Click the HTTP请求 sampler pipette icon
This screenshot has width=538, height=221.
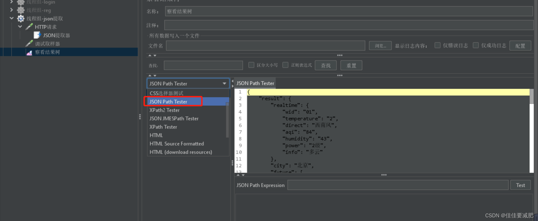tap(29, 27)
